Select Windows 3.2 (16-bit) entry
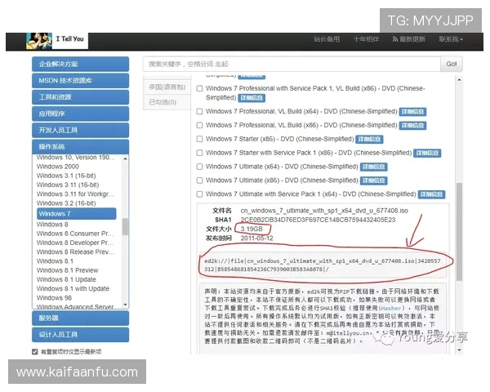The width and height of the screenshot is (490, 392). [66, 203]
